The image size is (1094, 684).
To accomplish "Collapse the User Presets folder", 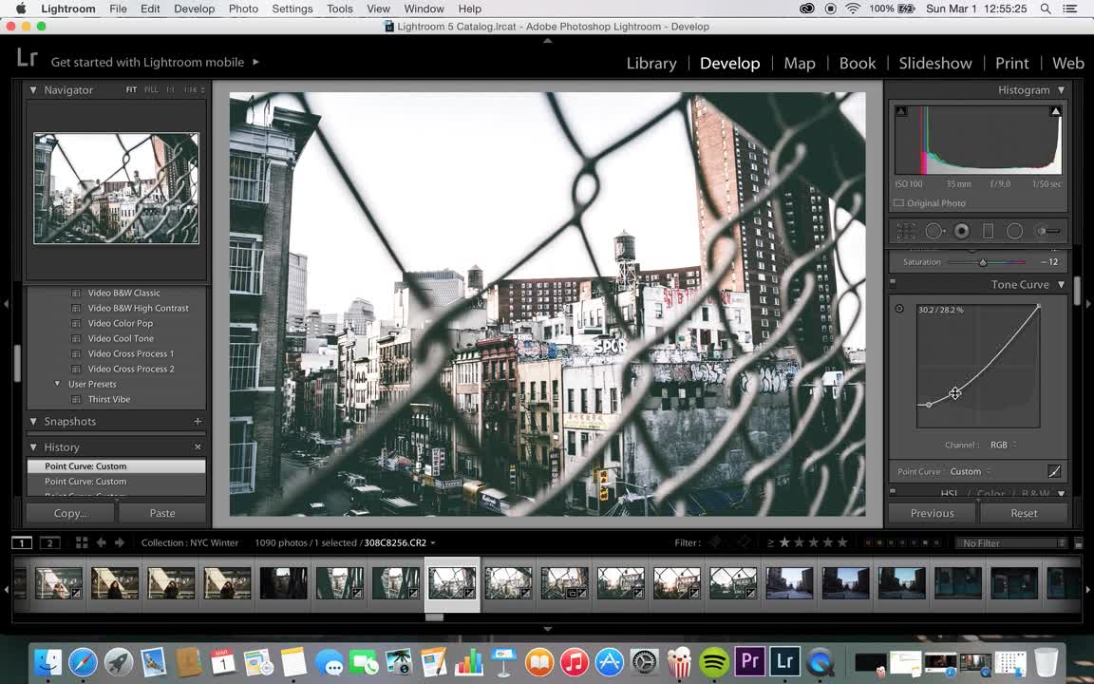I will pos(57,384).
